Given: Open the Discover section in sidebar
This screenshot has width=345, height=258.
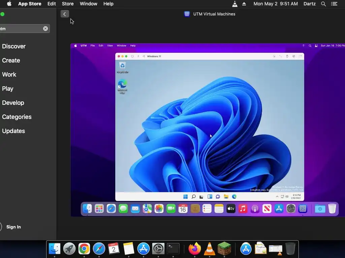Looking at the screenshot, I should click(x=14, y=46).
